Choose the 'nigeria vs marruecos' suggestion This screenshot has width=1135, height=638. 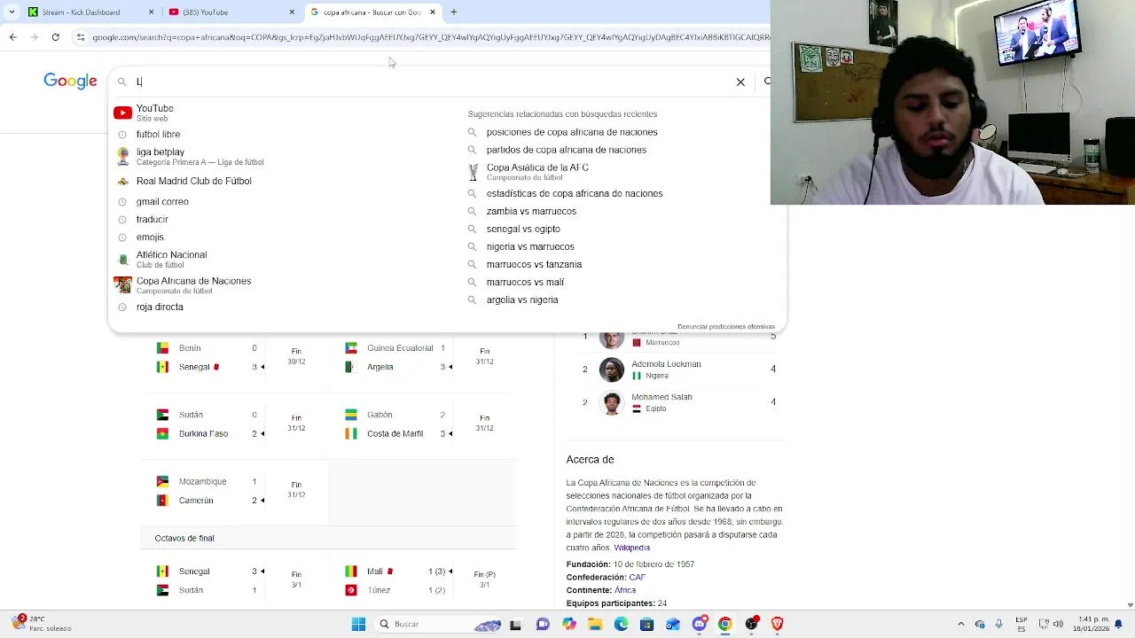coord(530,246)
